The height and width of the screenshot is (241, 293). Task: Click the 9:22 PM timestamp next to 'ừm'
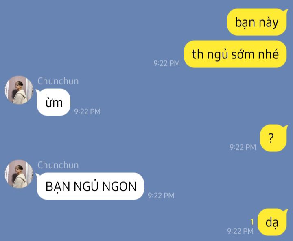pyautogui.click(x=87, y=112)
